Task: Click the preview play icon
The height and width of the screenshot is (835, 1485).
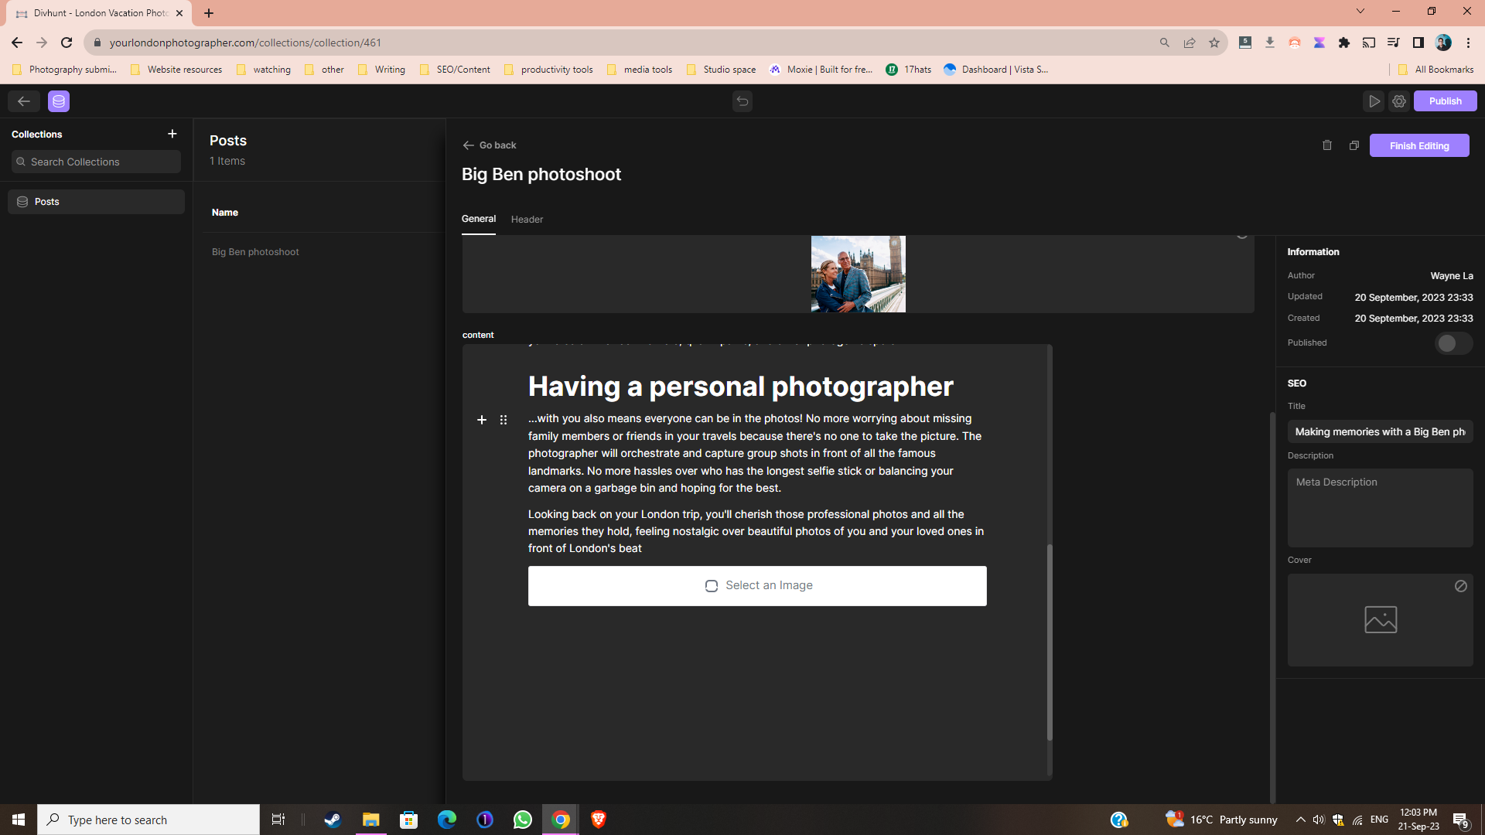Action: pyautogui.click(x=1374, y=101)
